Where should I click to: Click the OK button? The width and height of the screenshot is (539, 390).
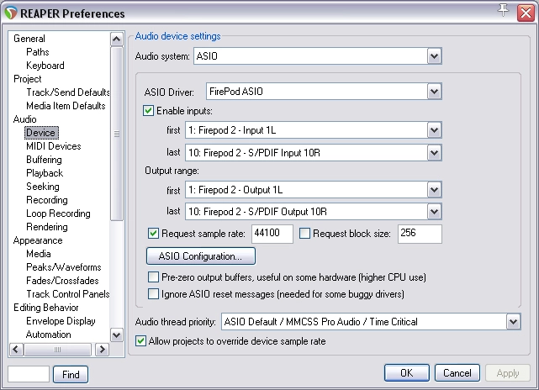(406, 372)
